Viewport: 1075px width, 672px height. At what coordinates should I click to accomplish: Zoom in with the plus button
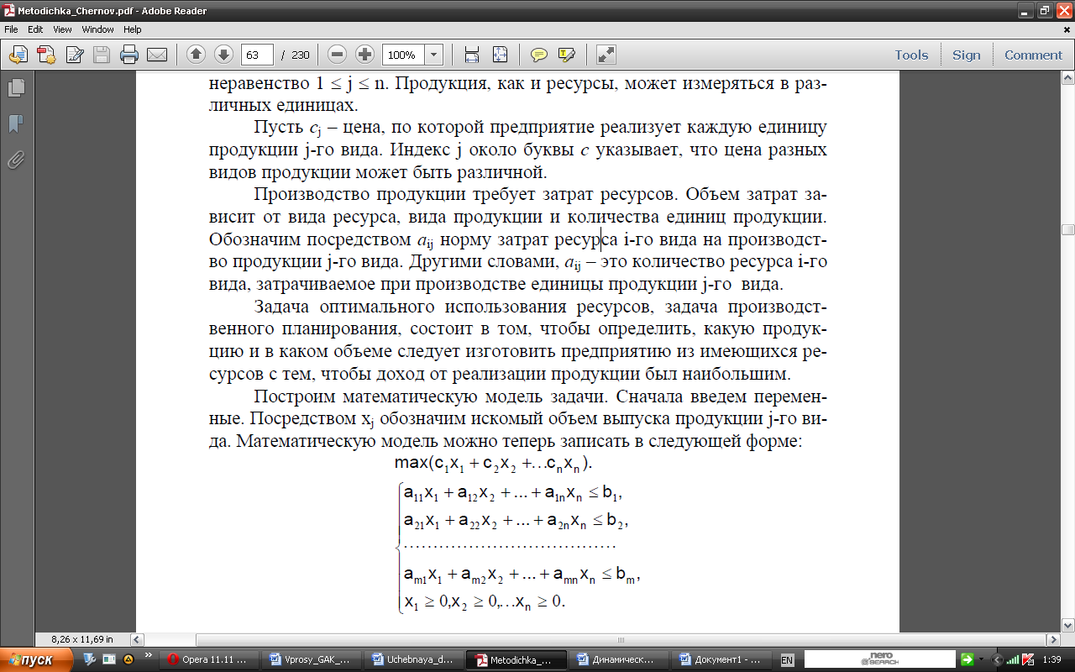click(x=364, y=55)
